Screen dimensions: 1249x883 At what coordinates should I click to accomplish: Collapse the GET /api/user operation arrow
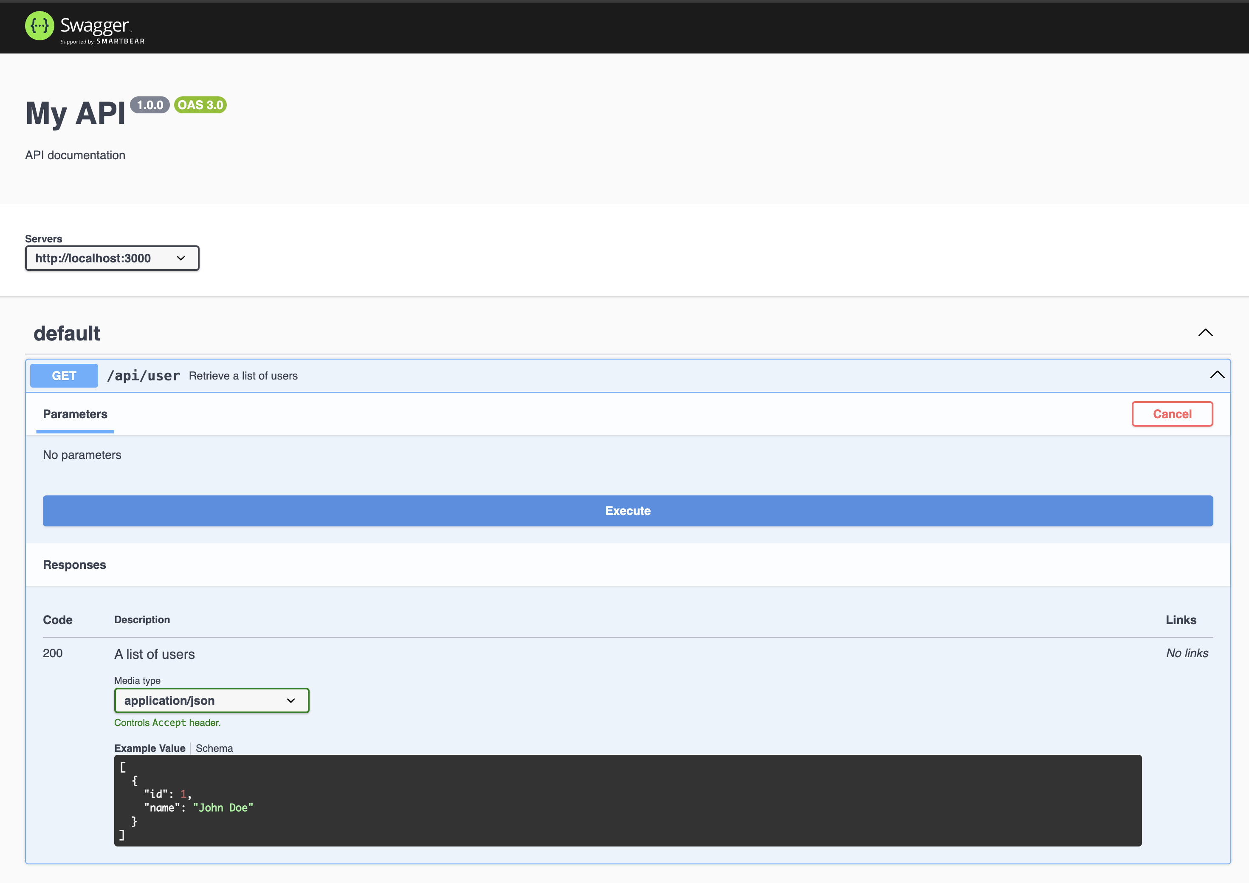click(x=1216, y=374)
